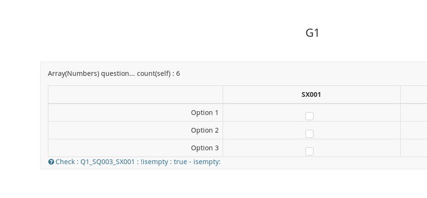The height and width of the screenshot is (198, 427).
Task: Click the Option 2 cell right of SX001
Action: 414,130
